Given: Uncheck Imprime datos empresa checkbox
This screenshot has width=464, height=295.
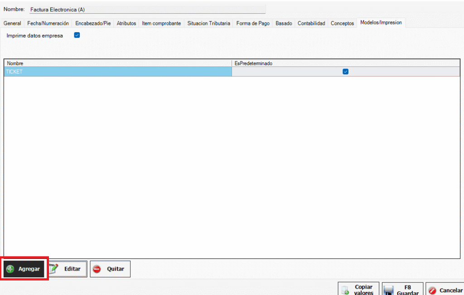Looking at the screenshot, I should tap(77, 35).
